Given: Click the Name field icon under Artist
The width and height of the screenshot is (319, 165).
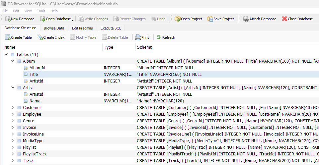Looking at the screenshot, I should pyautogui.click(x=26, y=101).
